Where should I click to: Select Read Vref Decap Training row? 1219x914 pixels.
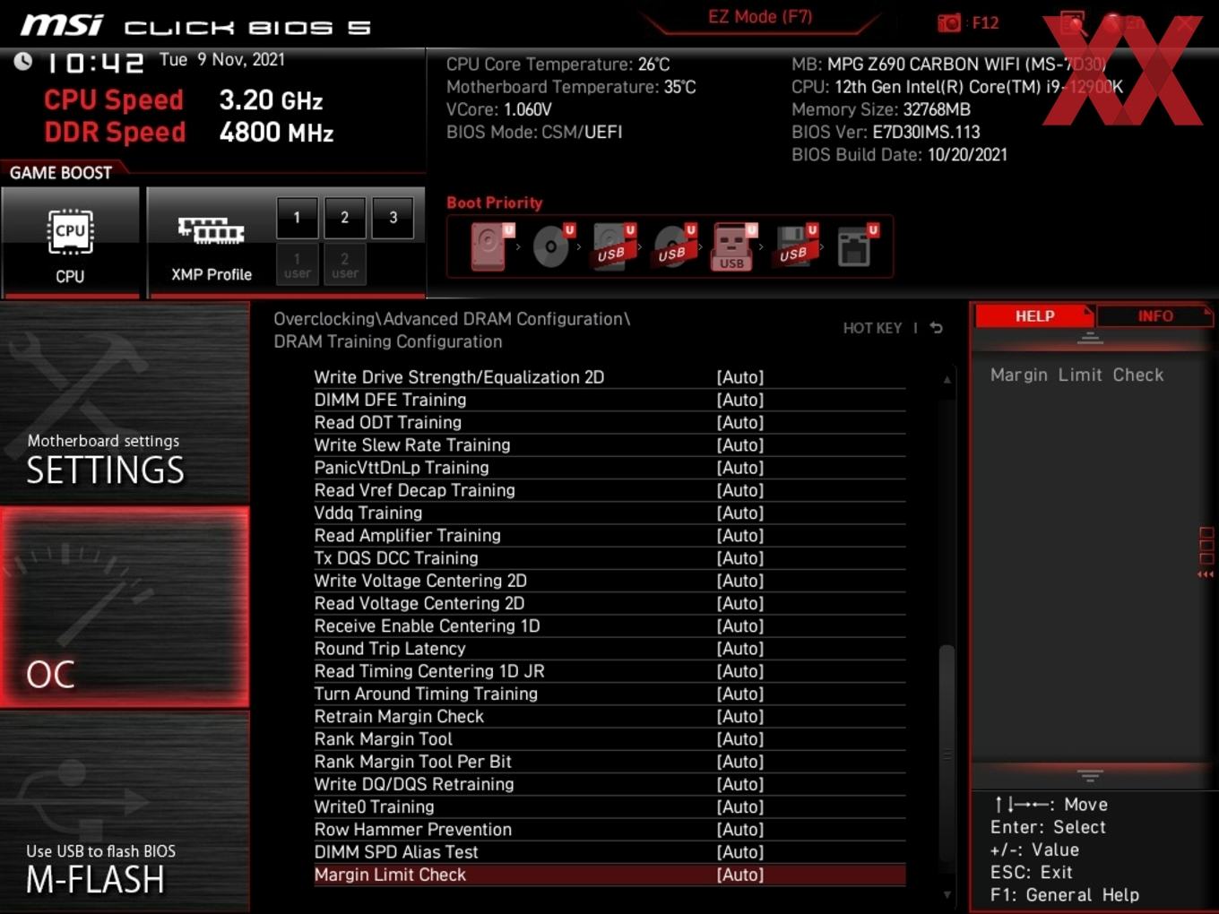609,490
